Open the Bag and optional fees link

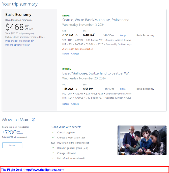pyautogui.click(x=16, y=45)
